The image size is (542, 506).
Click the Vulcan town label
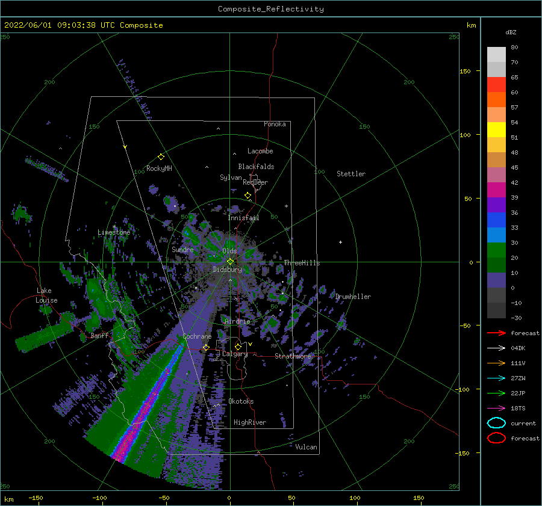coord(306,447)
